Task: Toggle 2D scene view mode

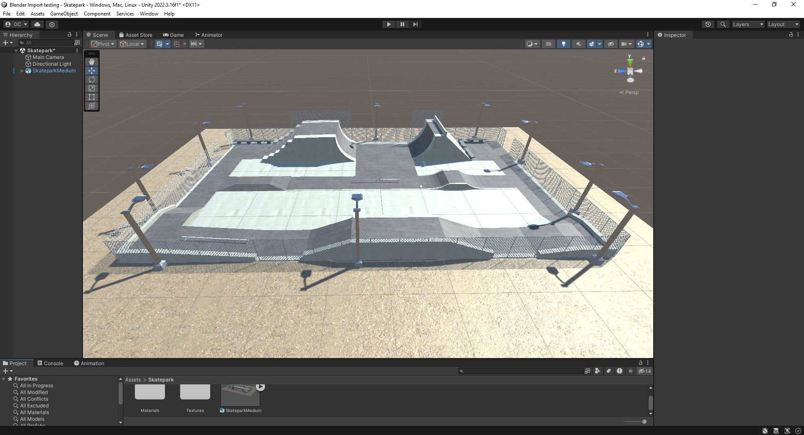Action: pos(549,44)
